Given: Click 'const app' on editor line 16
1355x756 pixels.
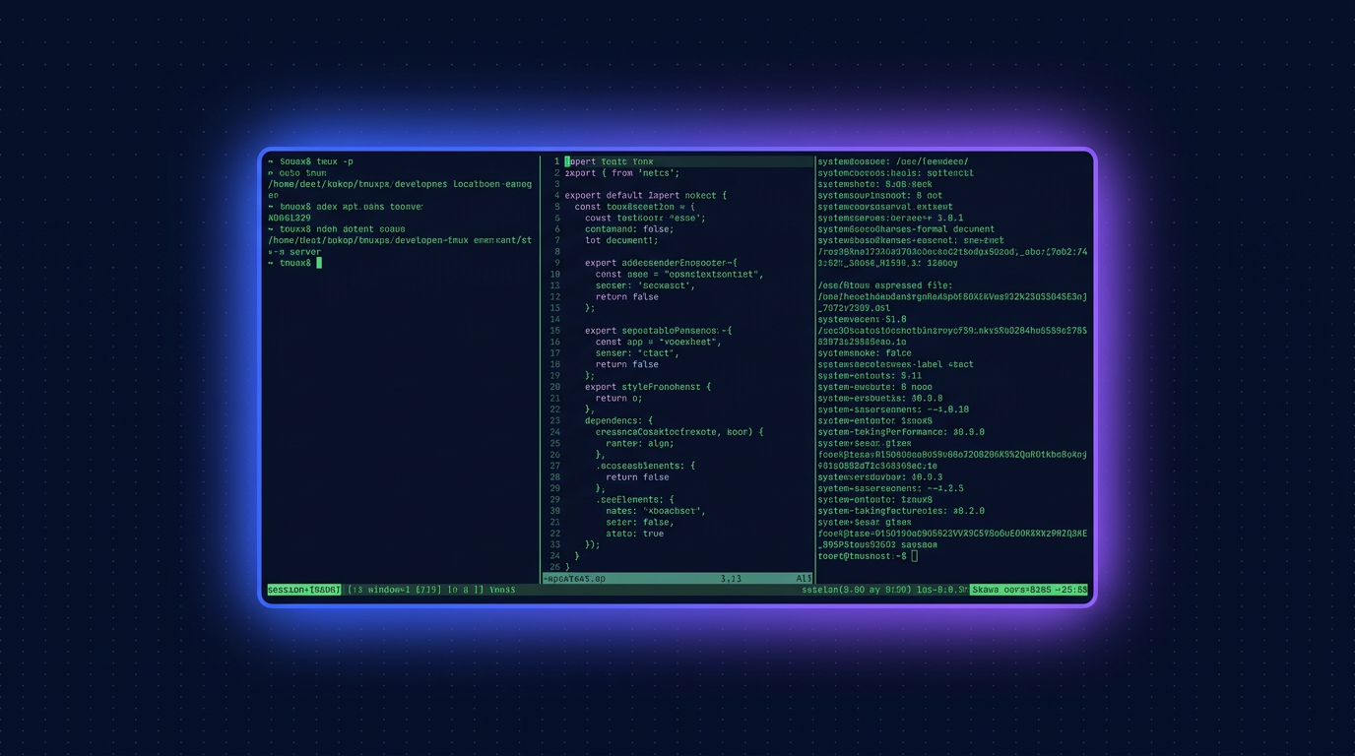Looking at the screenshot, I should [x=619, y=342].
